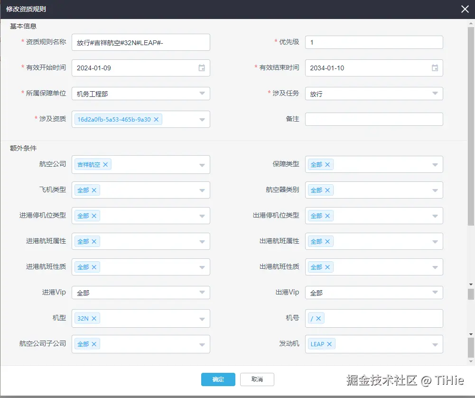Viewport: 475px width, 398px height.
Task: Open the 涉及资质 dropdown arrow
Action: point(202,120)
